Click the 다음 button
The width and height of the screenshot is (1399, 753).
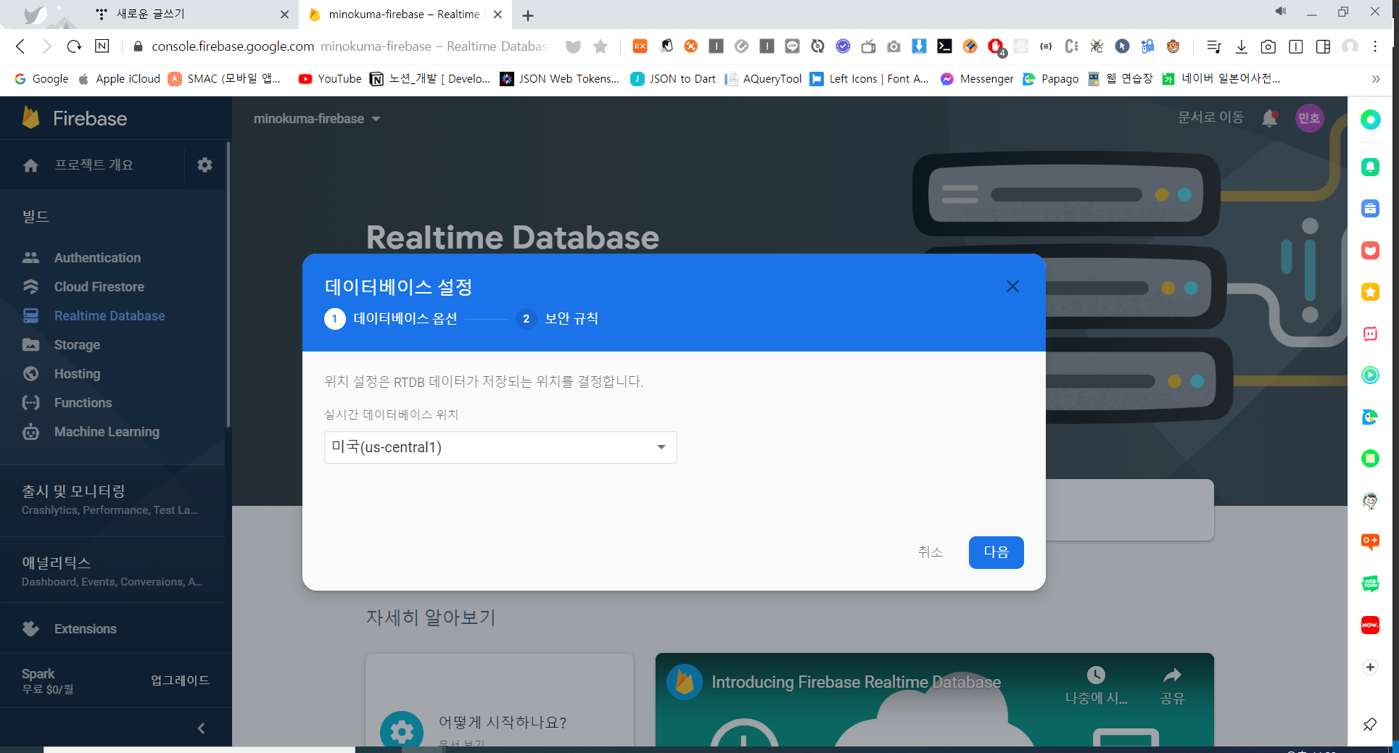(996, 552)
